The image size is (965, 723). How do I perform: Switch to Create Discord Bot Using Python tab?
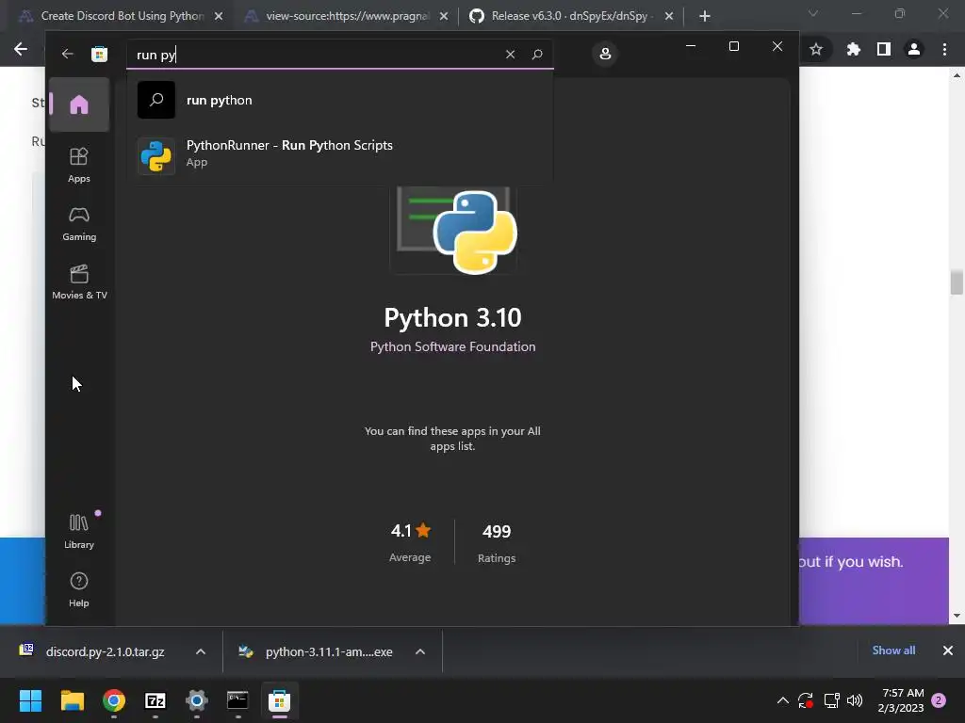122,16
